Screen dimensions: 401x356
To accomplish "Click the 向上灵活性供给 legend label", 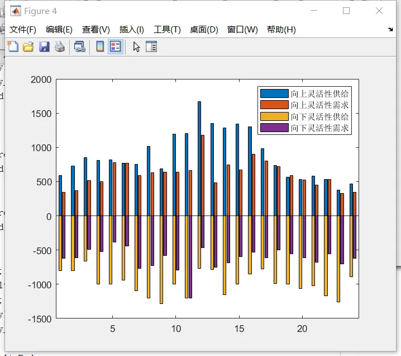I will pos(319,94).
